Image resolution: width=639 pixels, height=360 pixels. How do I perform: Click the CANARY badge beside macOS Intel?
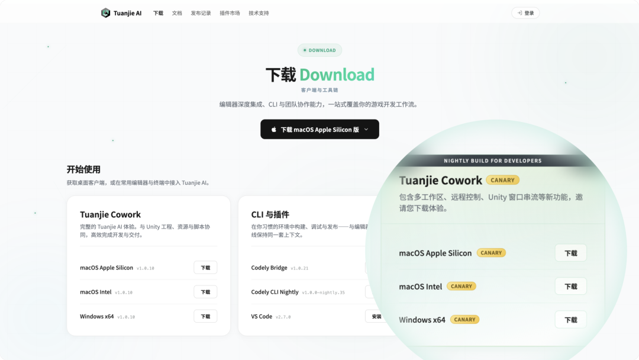pos(461,286)
